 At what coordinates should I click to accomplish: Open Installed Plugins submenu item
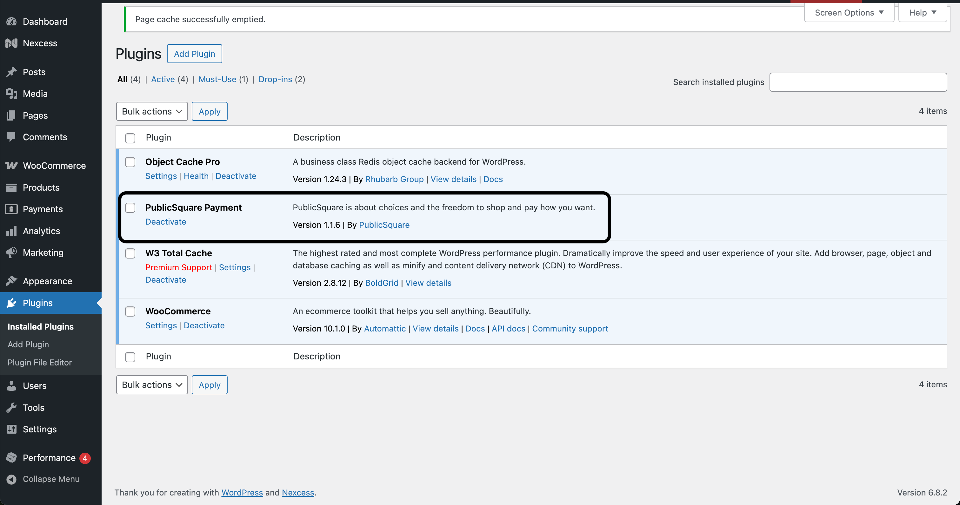click(x=41, y=327)
